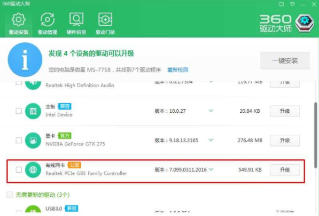
Task: Click 升级 for Realtek PCIe GBE Family Controller
Action: 285,169
